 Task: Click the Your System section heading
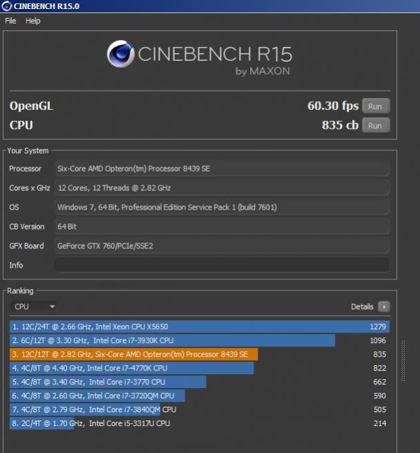click(x=28, y=151)
